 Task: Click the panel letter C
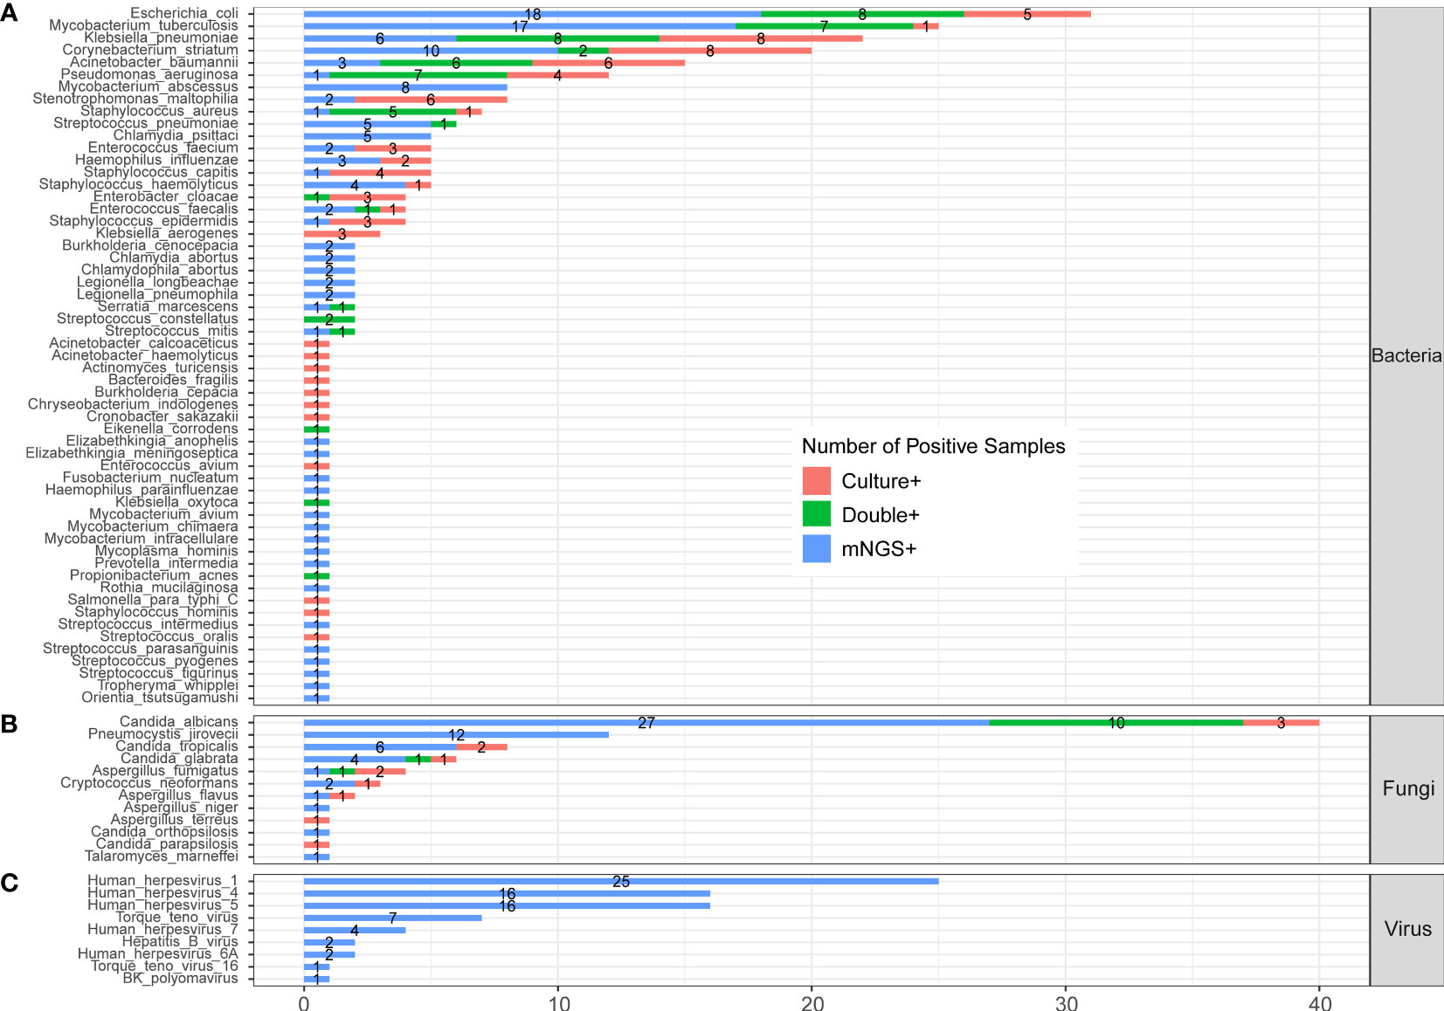(9, 884)
